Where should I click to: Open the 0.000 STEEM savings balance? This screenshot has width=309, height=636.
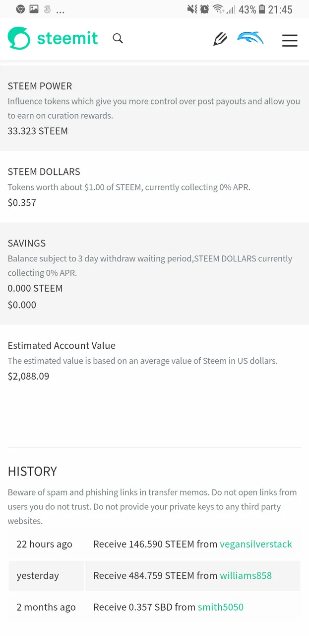click(x=35, y=288)
